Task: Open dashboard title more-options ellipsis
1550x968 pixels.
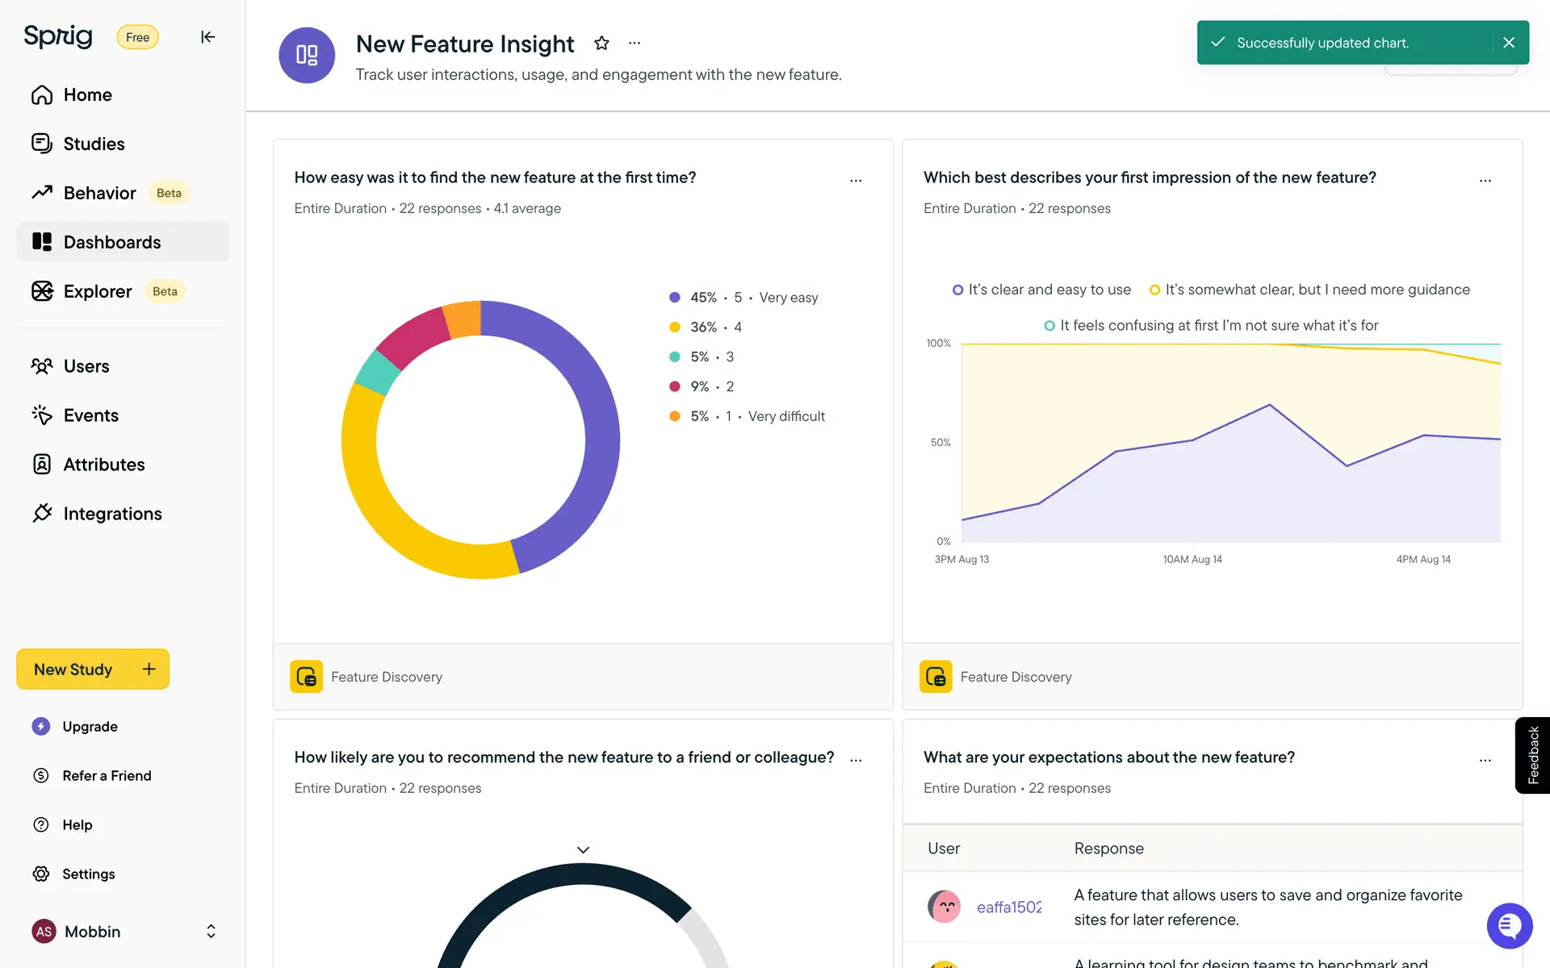Action: coord(635,44)
